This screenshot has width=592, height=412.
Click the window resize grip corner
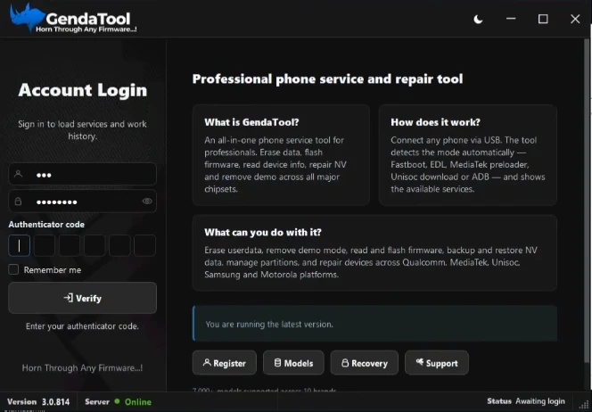tap(586, 405)
